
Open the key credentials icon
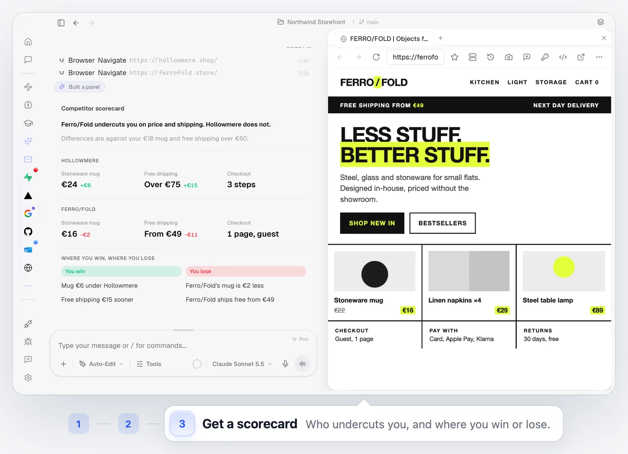(545, 57)
